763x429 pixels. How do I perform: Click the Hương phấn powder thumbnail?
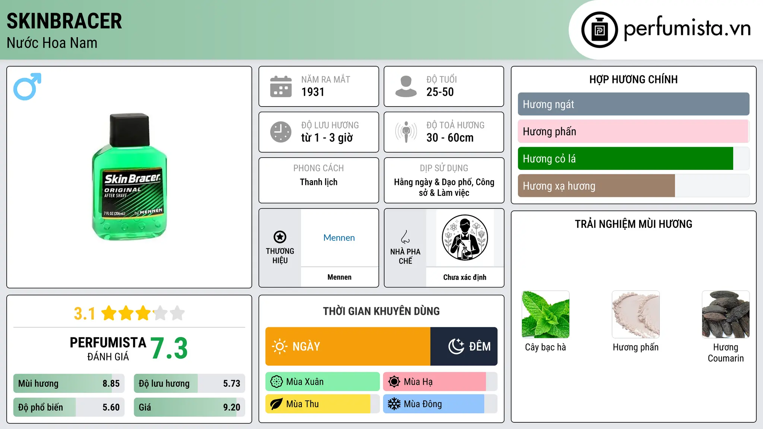click(636, 314)
